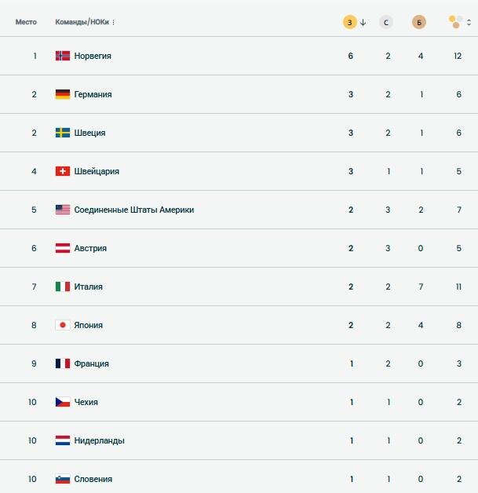Click the United States flag icon
Viewport: 478px width, 493px height.
[63, 210]
